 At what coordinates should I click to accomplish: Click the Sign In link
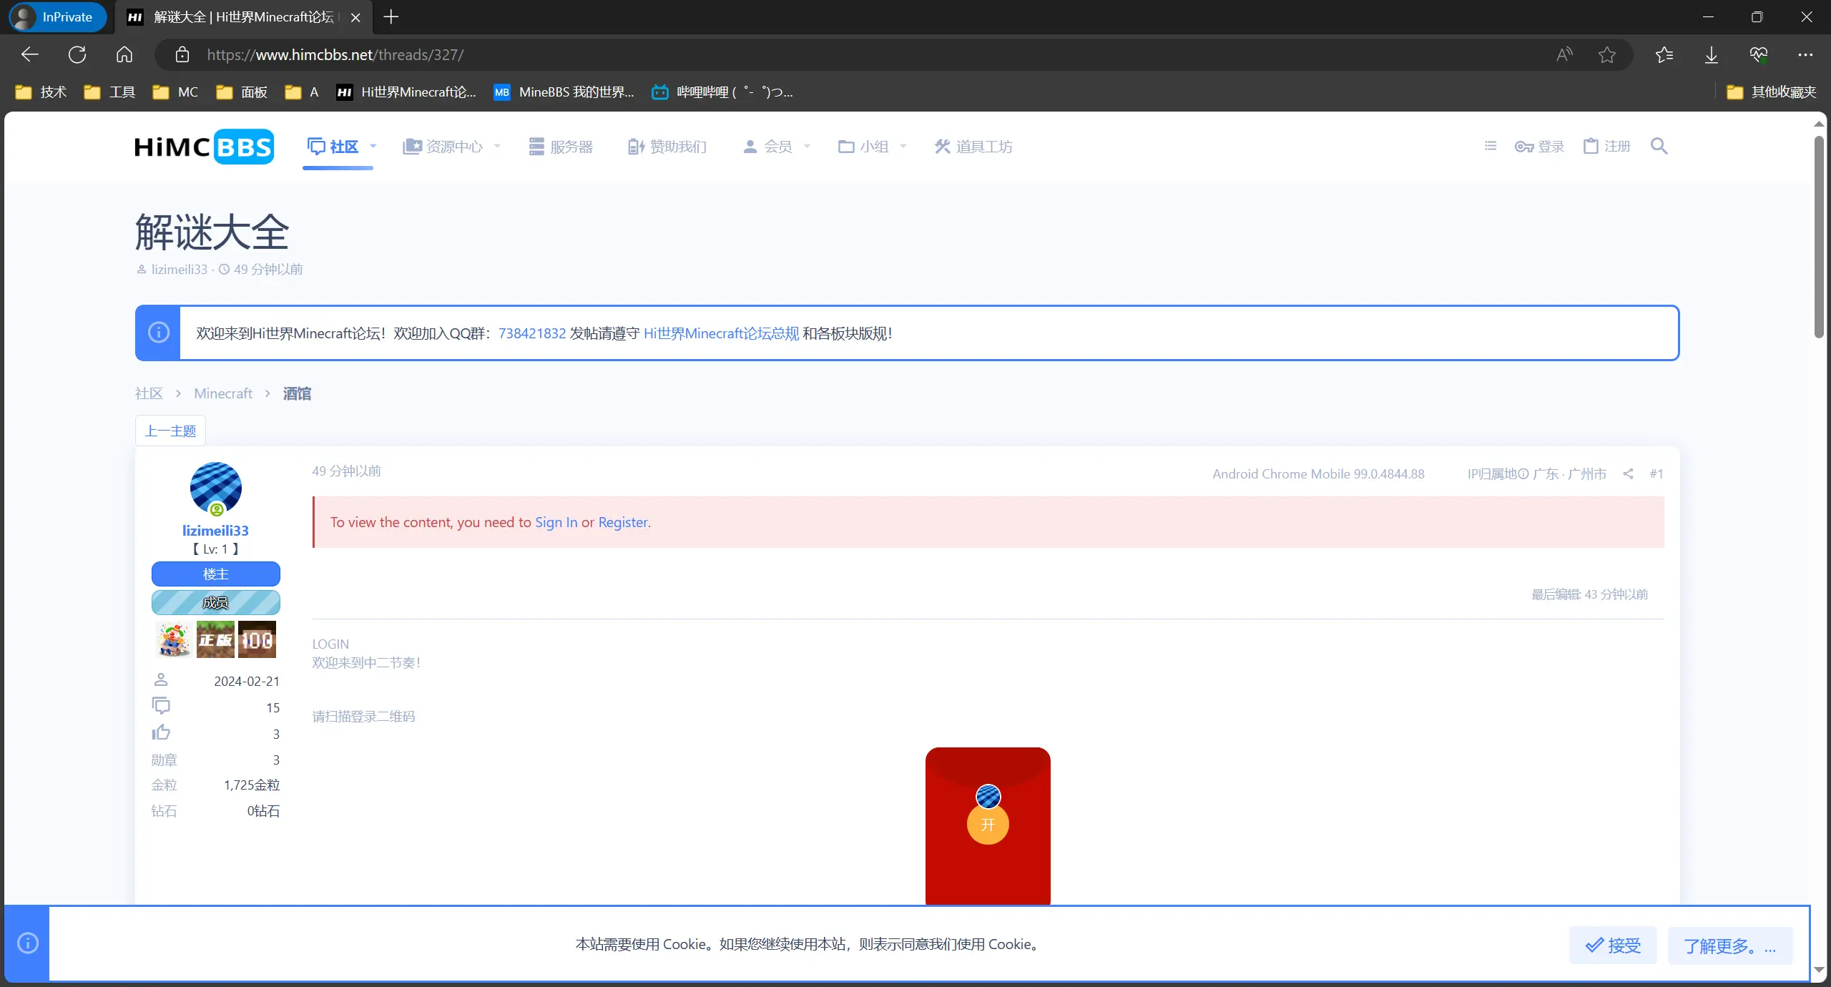pos(556,522)
